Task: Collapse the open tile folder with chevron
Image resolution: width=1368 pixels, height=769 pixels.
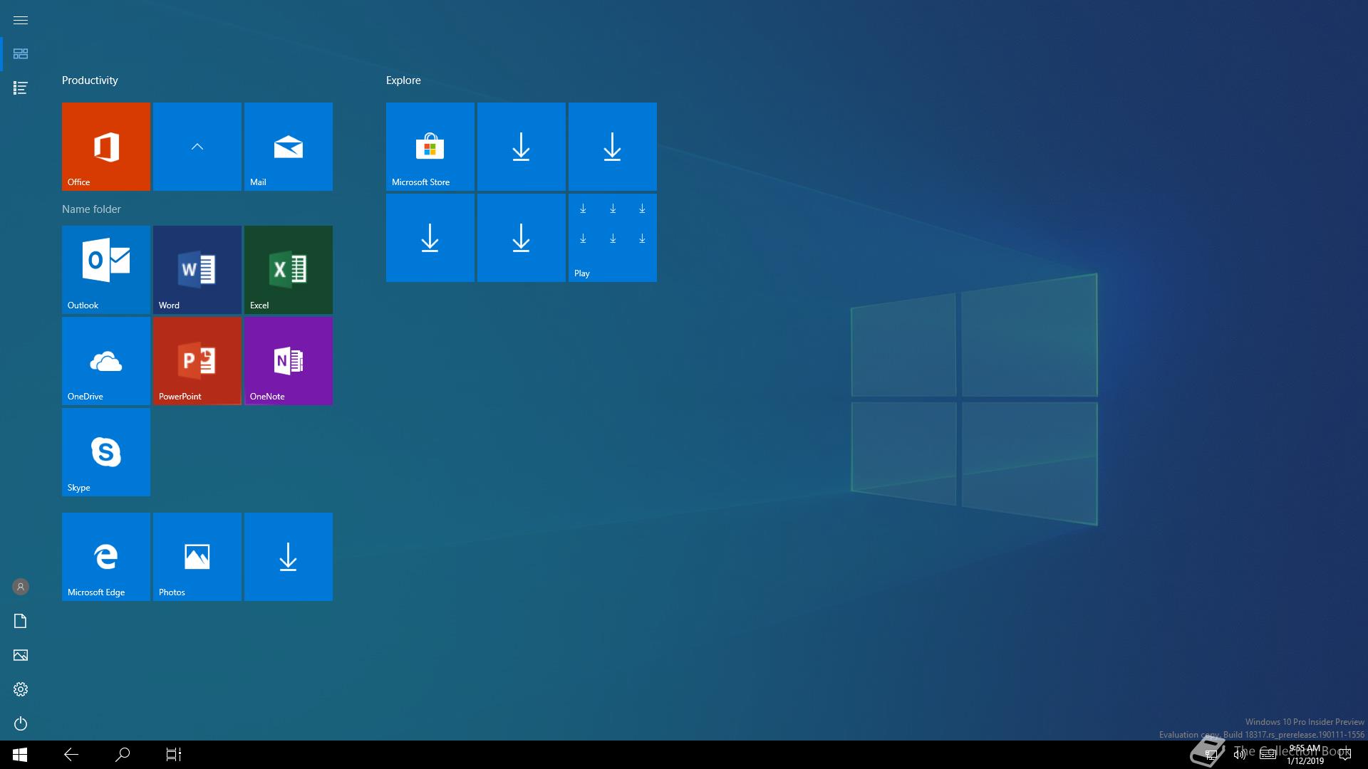Action: [x=197, y=147]
